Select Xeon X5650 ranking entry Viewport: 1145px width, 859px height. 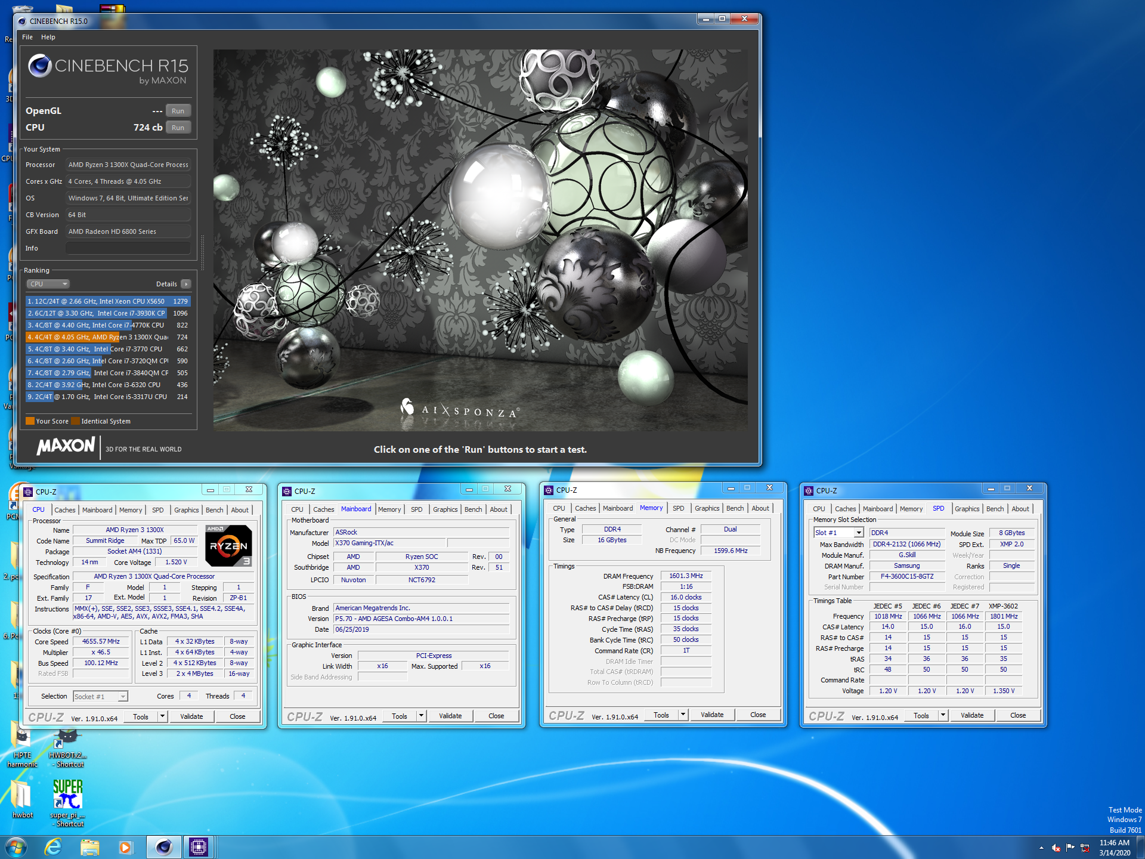click(108, 301)
